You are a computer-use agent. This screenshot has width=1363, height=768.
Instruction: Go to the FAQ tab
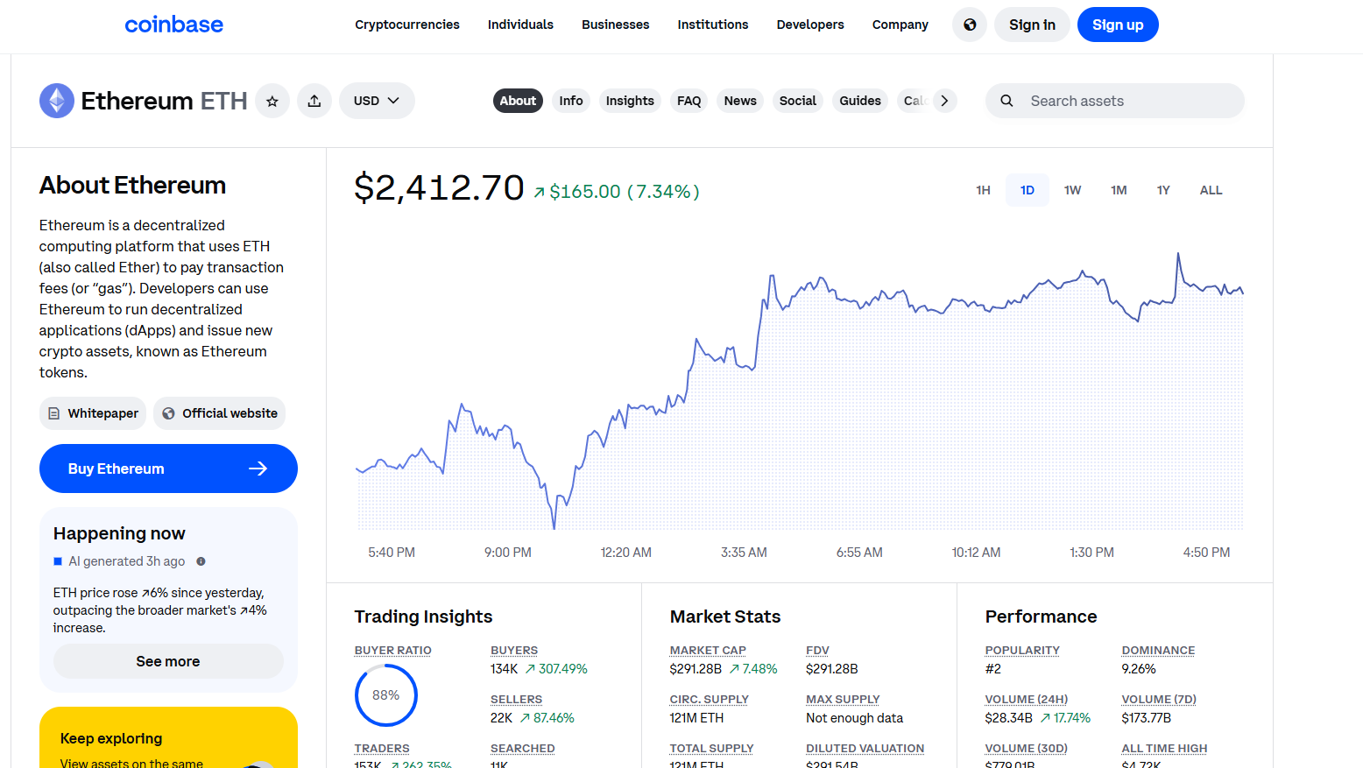[x=689, y=101]
